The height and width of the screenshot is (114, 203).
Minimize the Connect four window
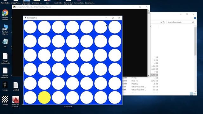[x=106, y=18]
